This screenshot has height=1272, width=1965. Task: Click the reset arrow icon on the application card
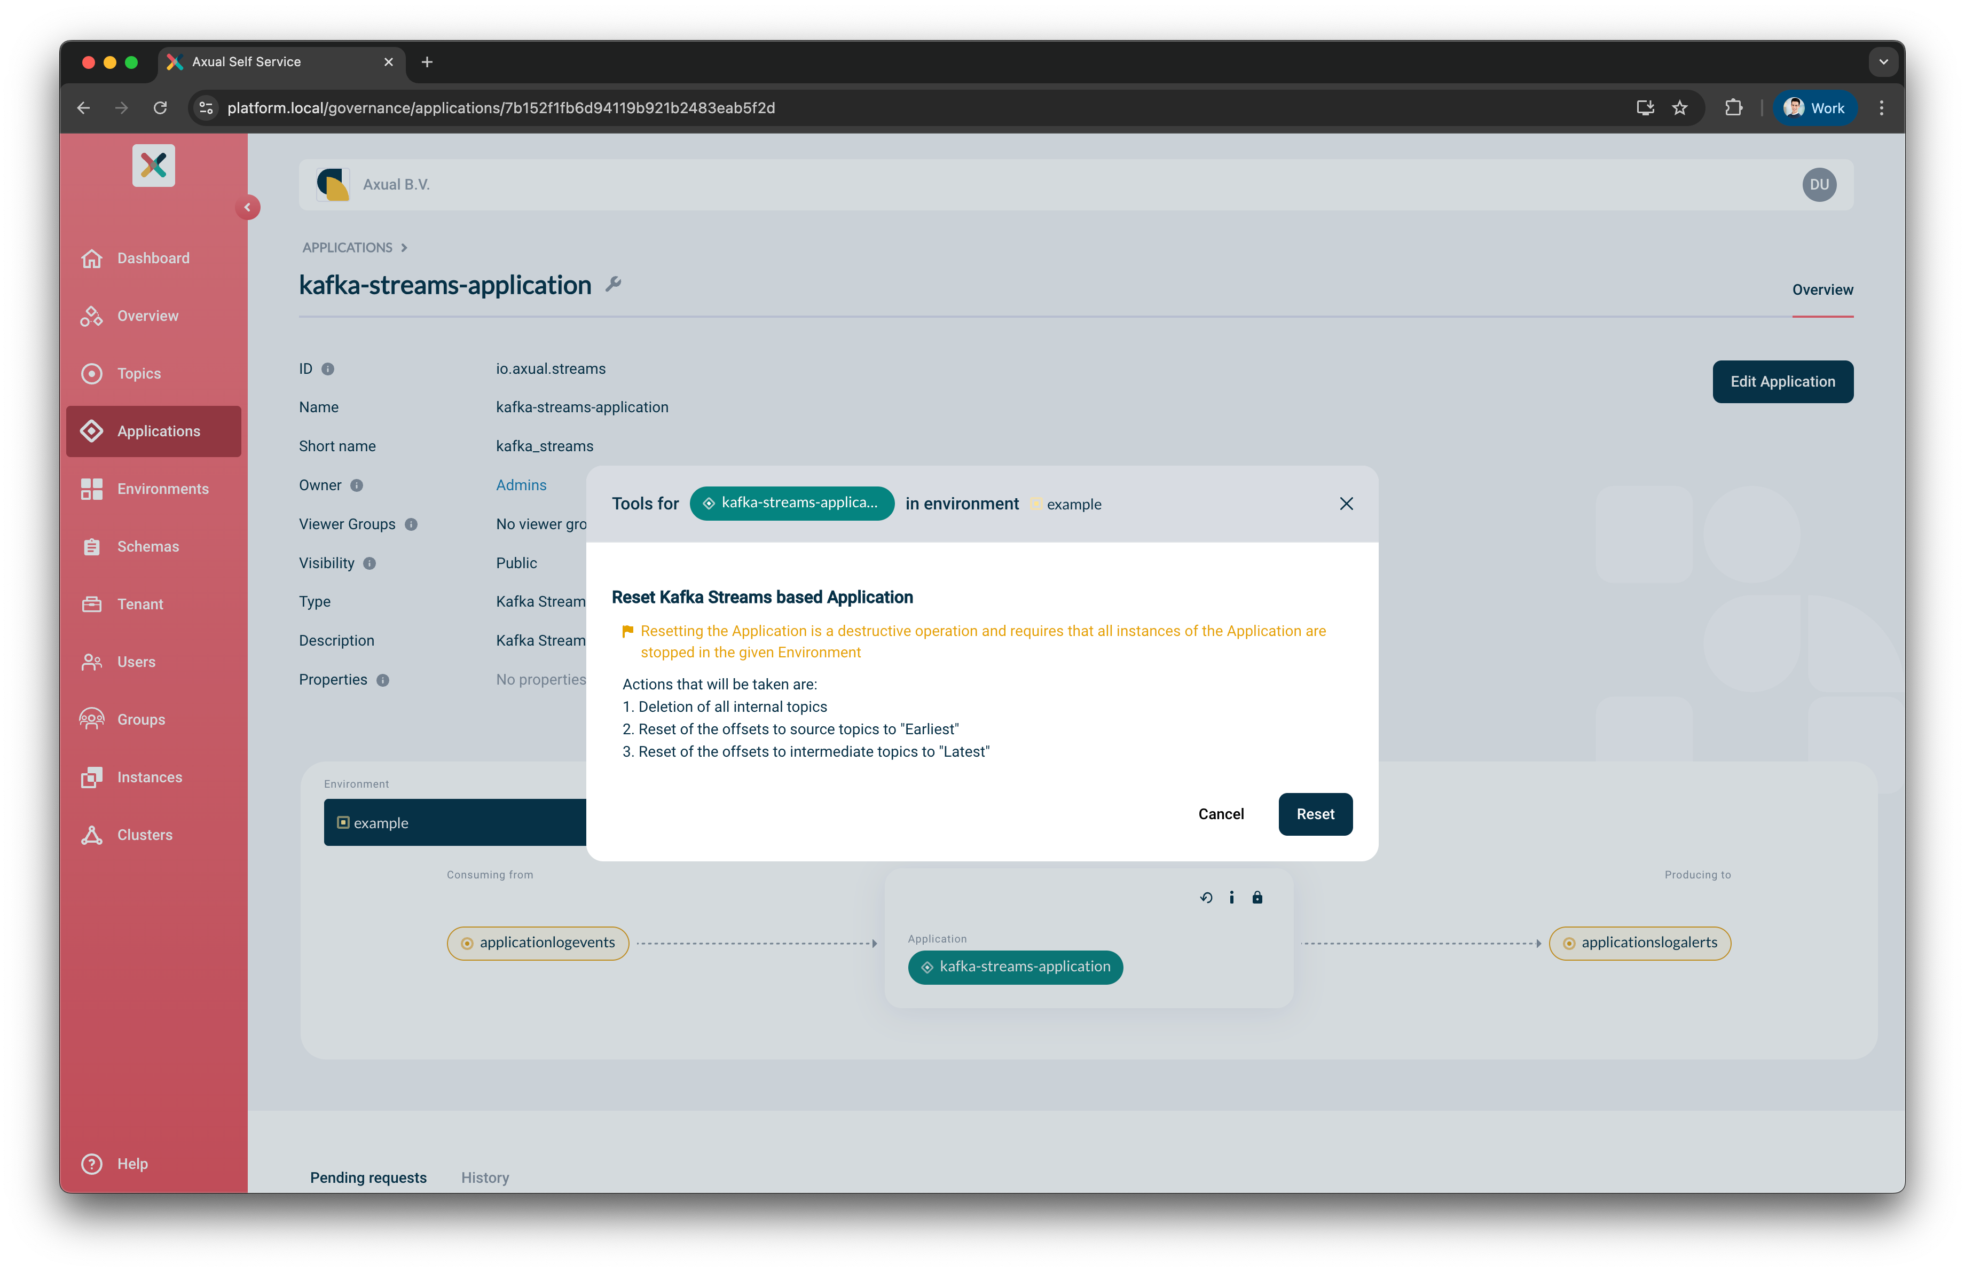click(1206, 897)
